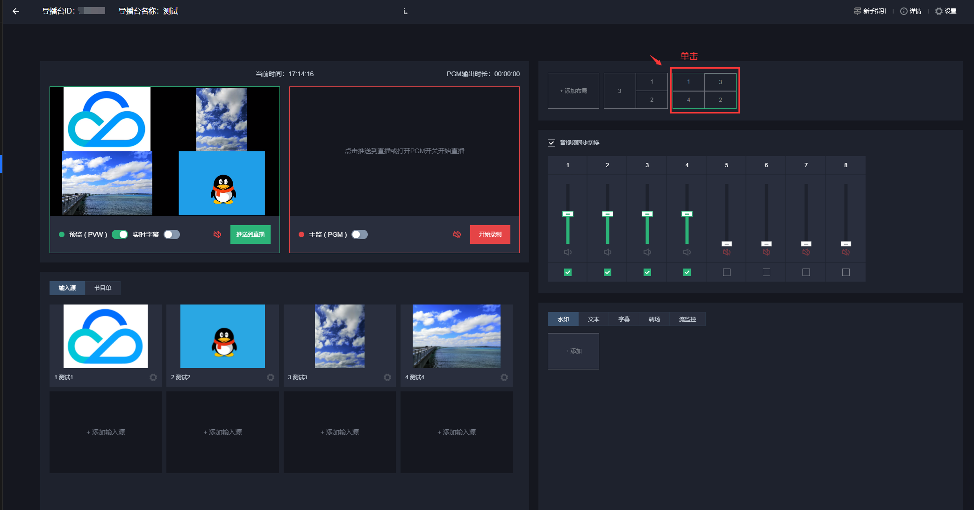Click channel 2 volume fader handle
Viewport: 974px width, 510px height.
(x=608, y=214)
